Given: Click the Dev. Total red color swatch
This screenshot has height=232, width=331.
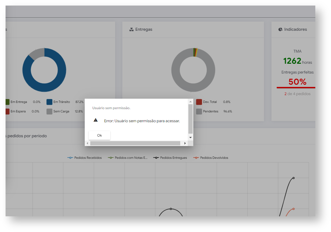Looking at the screenshot, I should 199,102.
